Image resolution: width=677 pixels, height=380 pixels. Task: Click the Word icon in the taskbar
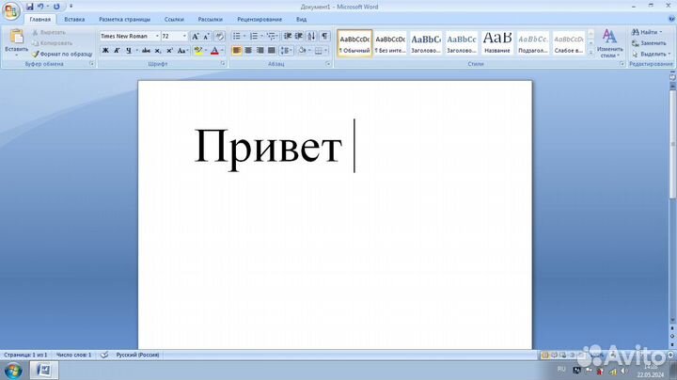pos(43,371)
